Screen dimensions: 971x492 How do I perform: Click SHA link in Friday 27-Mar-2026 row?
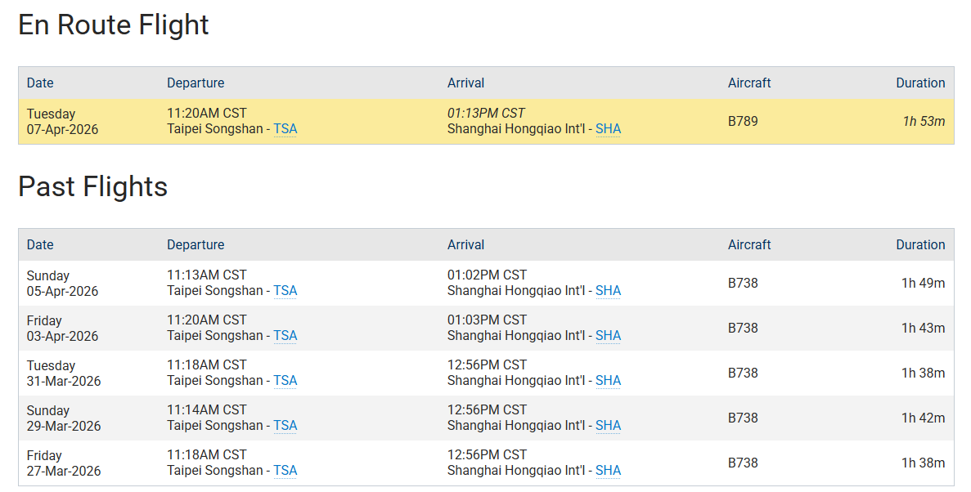tap(608, 471)
